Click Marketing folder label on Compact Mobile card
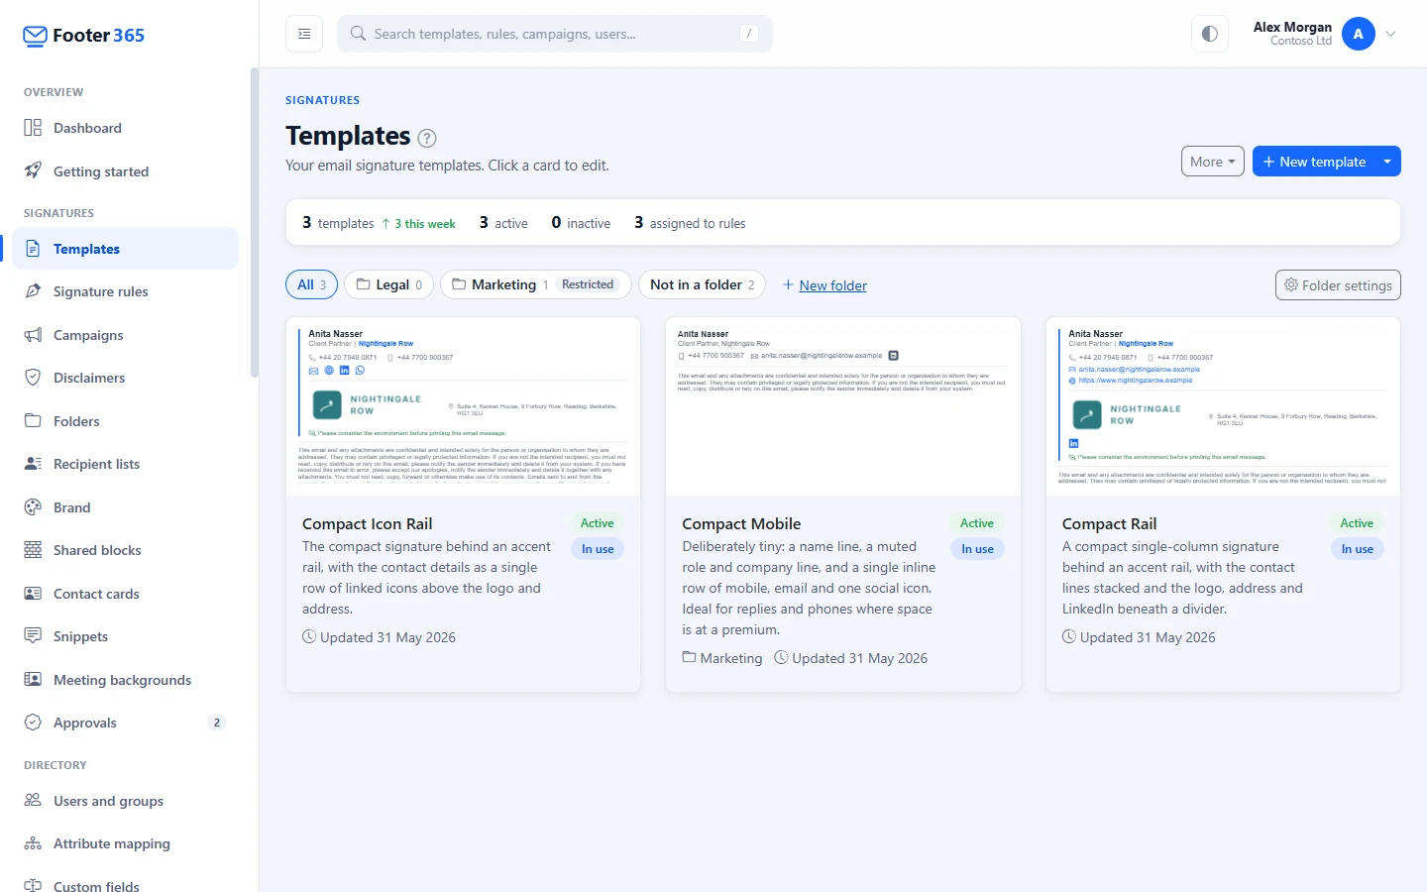This screenshot has width=1427, height=892. pyautogui.click(x=722, y=658)
